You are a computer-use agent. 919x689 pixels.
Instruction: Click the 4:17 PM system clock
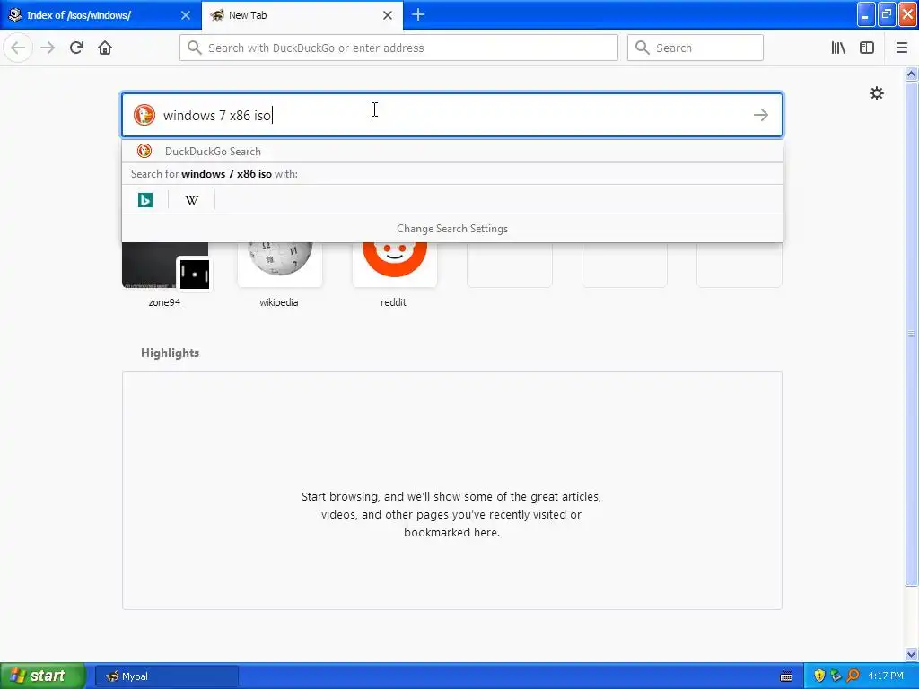[x=886, y=676]
